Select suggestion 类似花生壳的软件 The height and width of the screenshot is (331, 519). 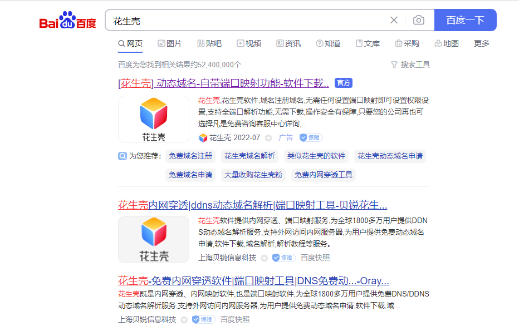(316, 156)
